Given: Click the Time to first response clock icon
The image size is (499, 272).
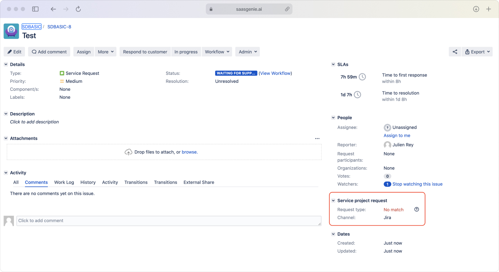Looking at the screenshot, I should coord(362,77).
